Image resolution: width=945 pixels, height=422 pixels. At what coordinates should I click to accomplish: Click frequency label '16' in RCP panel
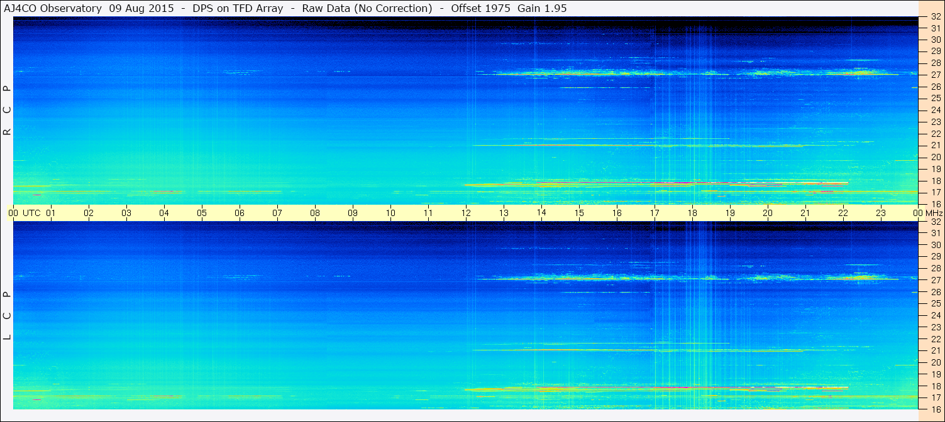(935, 204)
